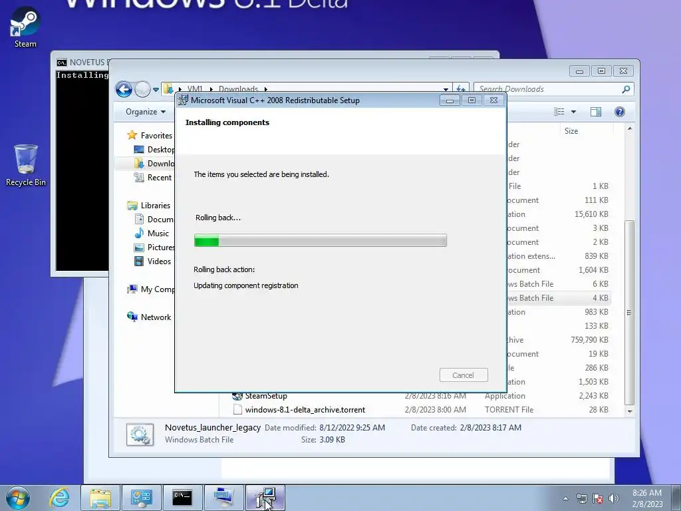Open the Windows Start orb
The image size is (681, 511).
click(x=18, y=498)
